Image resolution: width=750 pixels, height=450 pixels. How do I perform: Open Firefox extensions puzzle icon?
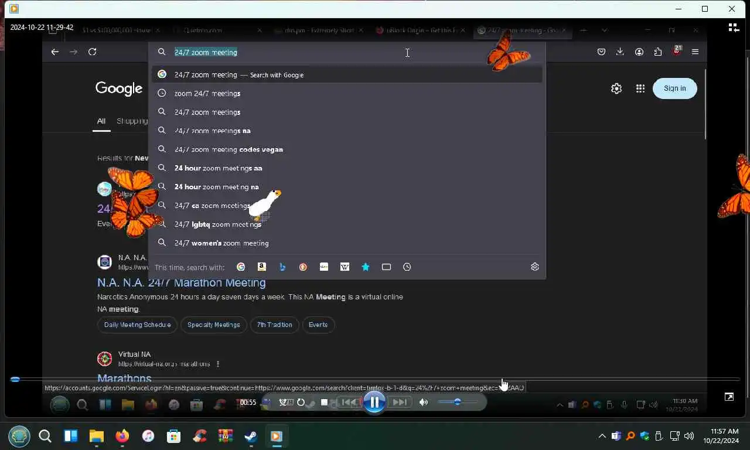click(658, 52)
